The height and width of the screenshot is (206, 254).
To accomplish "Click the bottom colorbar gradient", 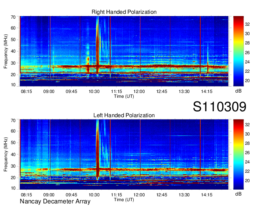I will pyautogui.click(x=238, y=154).
